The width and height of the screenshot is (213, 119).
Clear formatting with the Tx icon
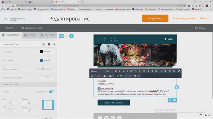click(x=139, y=71)
